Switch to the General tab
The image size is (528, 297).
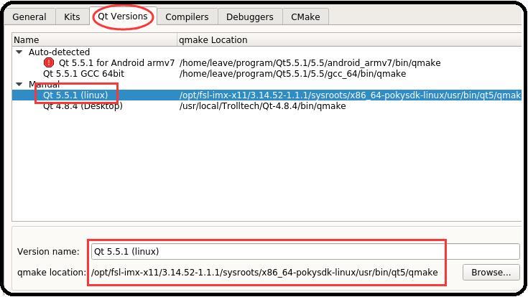[x=29, y=16]
